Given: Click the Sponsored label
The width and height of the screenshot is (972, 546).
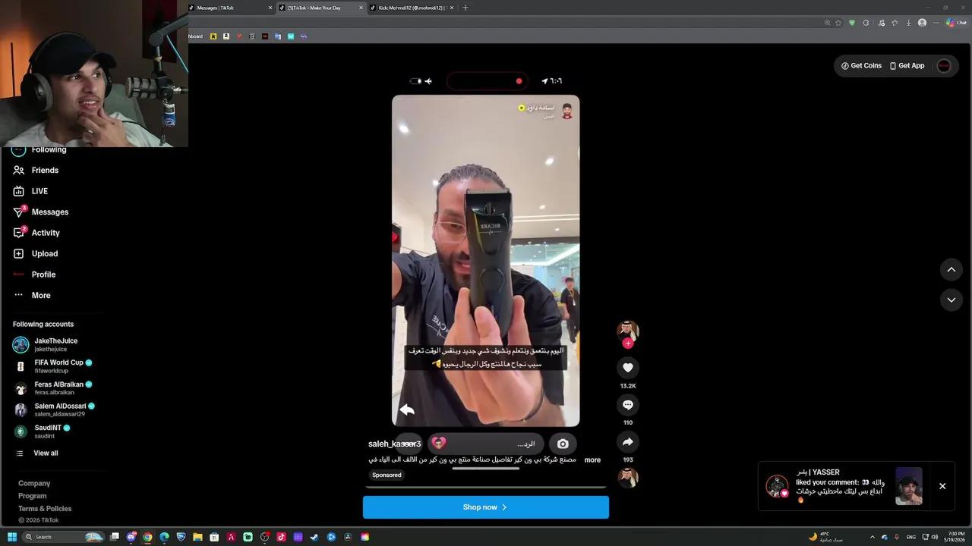Looking at the screenshot, I should pos(387,475).
